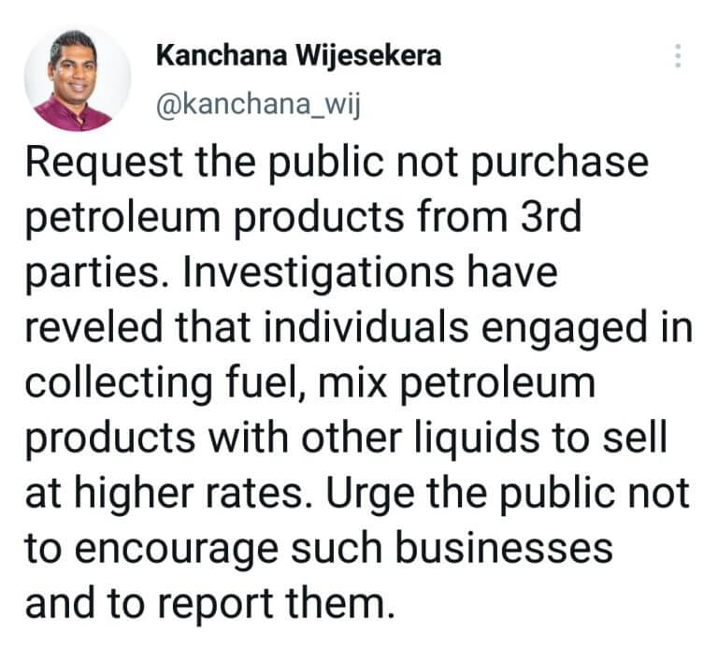718x647 pixels.
Task: Click the word "report" in the last line
Action: (216, 603)
